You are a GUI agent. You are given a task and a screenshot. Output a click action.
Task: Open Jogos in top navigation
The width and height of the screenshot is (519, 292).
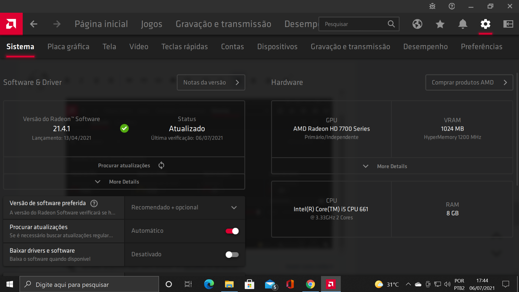(x=151, y=24)
